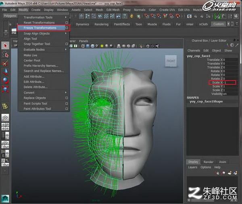Viewport: 242px width, 204px height.
Task: Choose the Lasso select tool
Action: [x=5, y=55]
